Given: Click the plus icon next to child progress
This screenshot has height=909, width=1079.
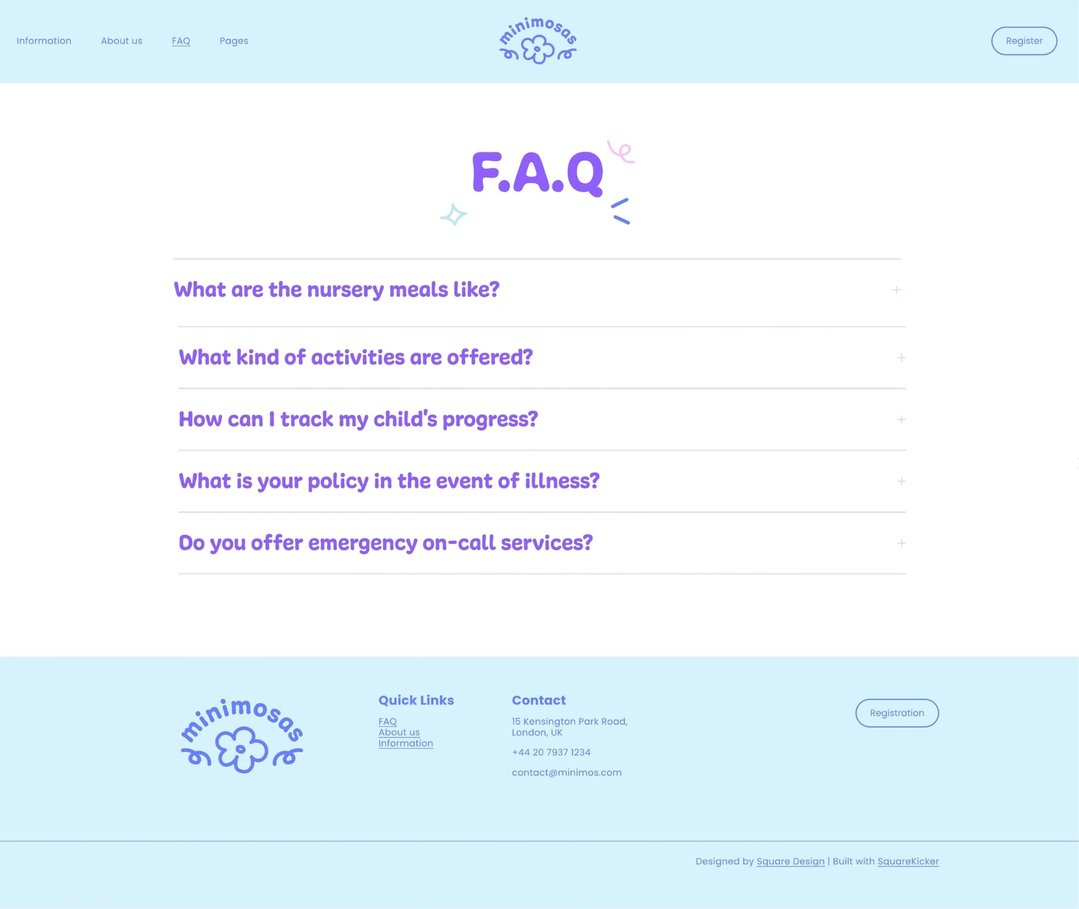Looking at the screenshot, I should (x=901, y=418).
